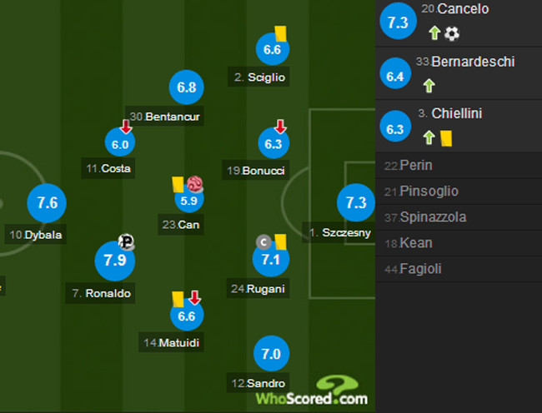Click the goal ball icon under Cancelo

tap(452, 34)
